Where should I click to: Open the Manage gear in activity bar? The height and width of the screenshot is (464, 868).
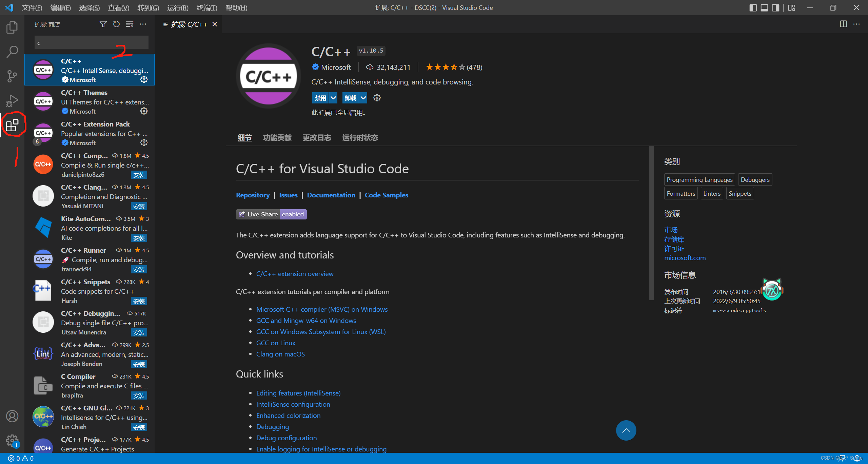pos(12,441)
